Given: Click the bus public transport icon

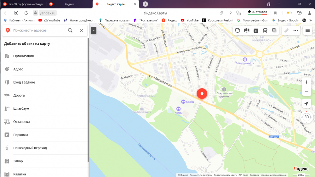Looking at the screenshot, I should click(265, 30).
